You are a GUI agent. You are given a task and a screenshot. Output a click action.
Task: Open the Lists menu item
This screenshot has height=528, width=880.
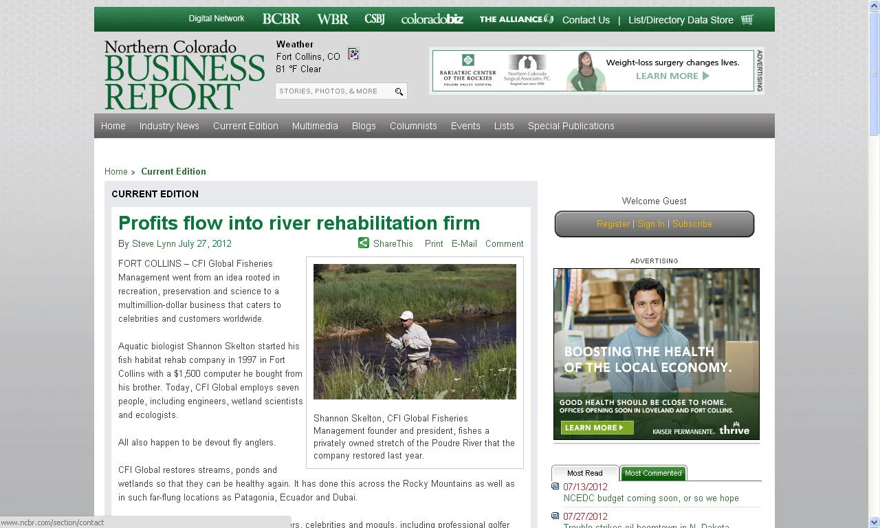point(504,126)
